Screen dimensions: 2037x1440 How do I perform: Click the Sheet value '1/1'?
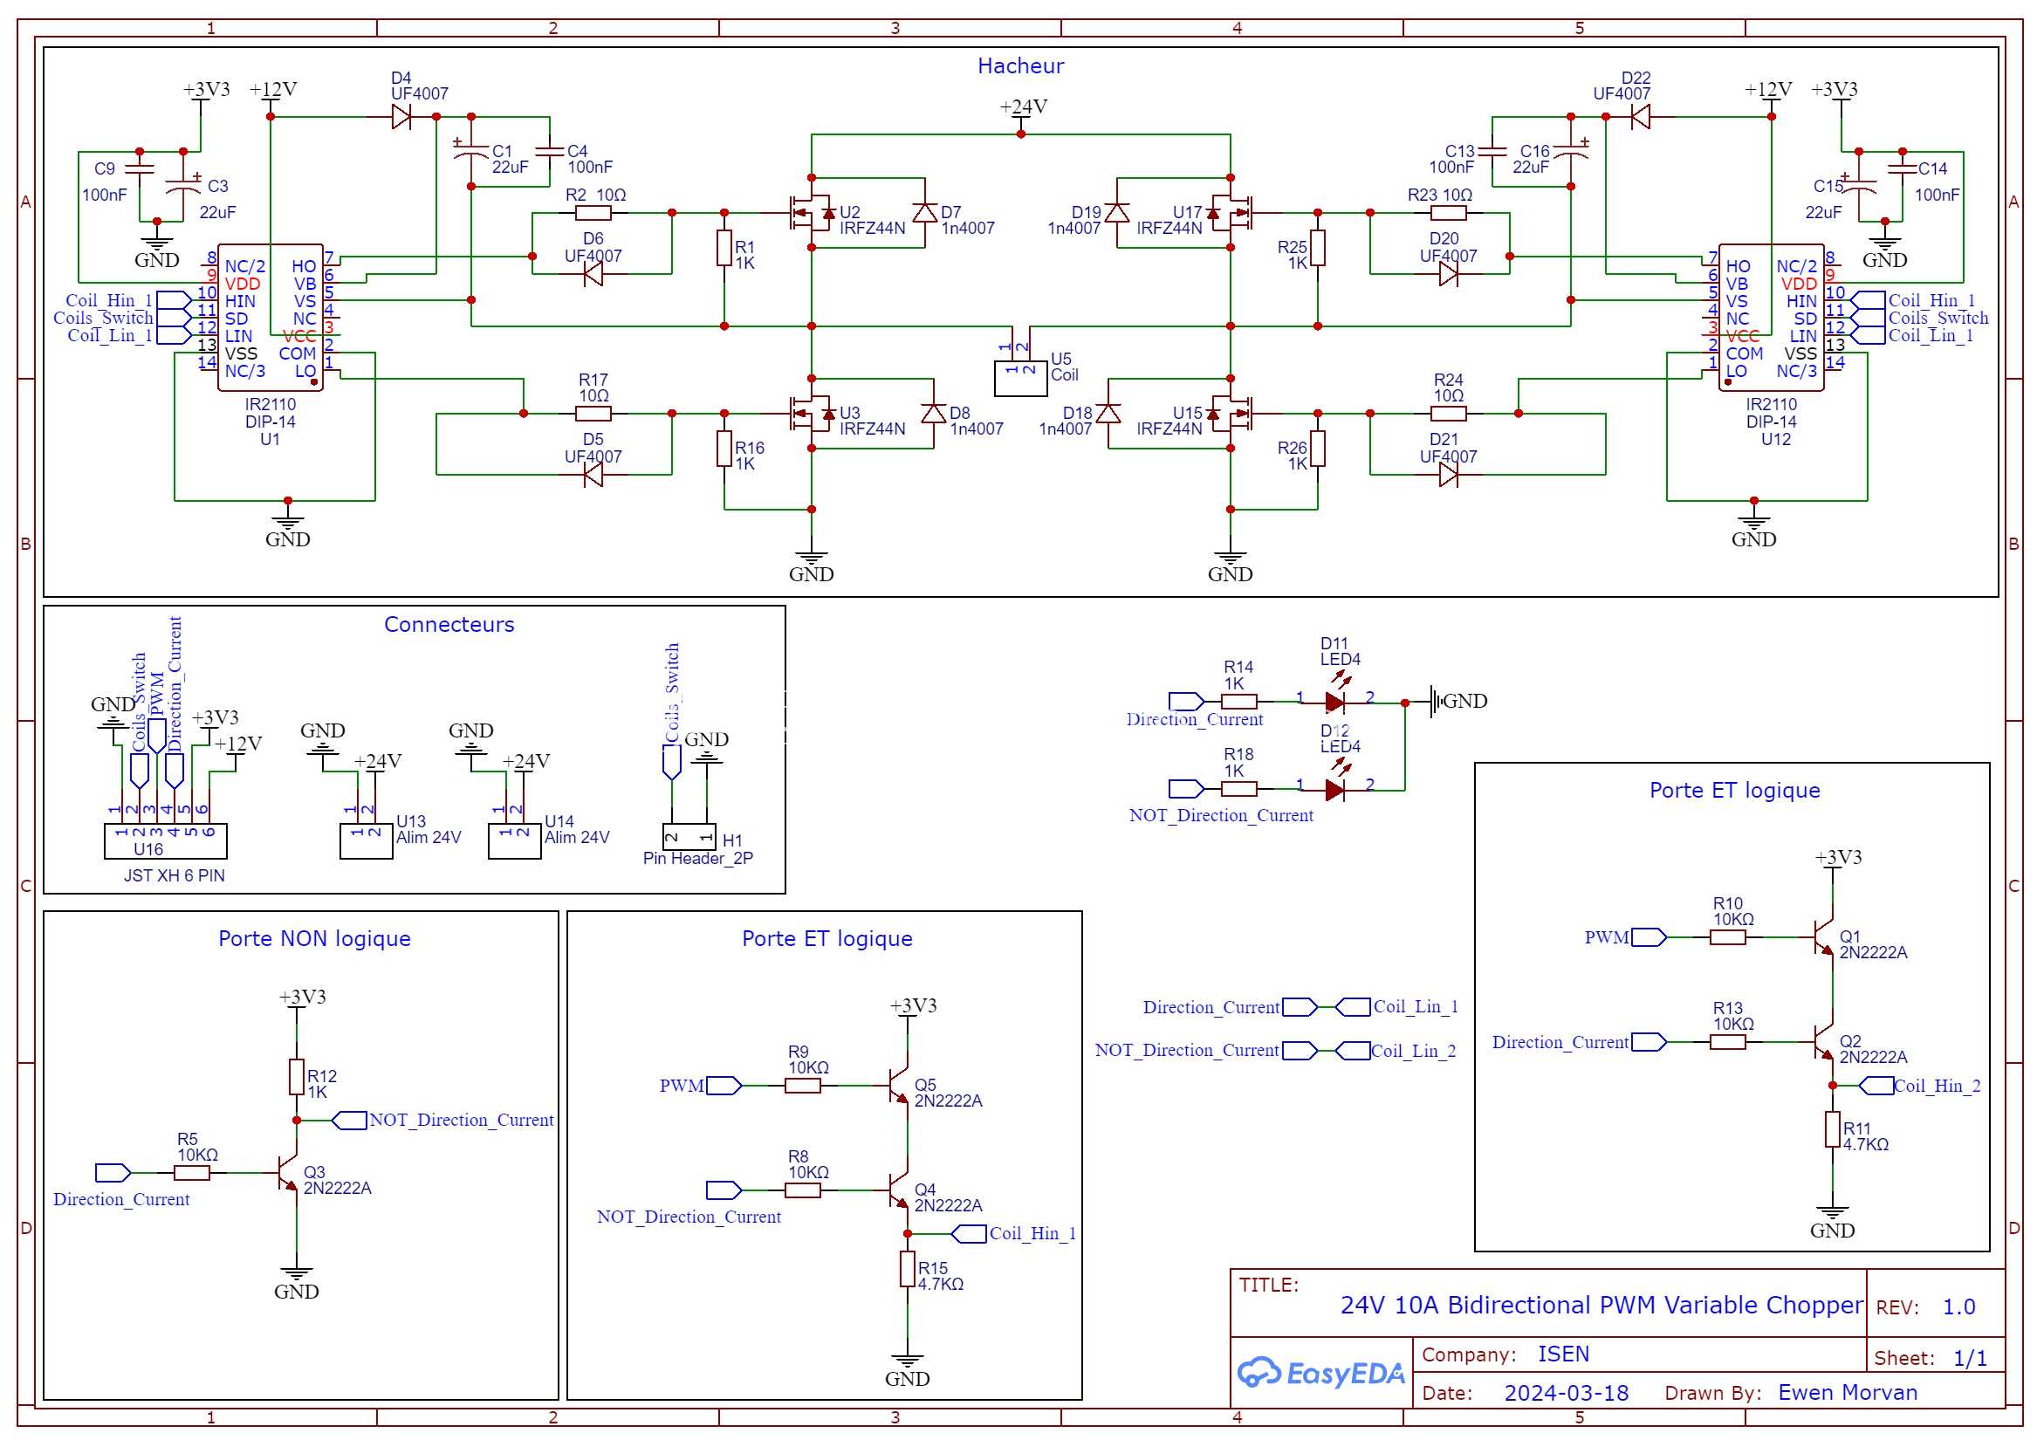[1970, 1358]
